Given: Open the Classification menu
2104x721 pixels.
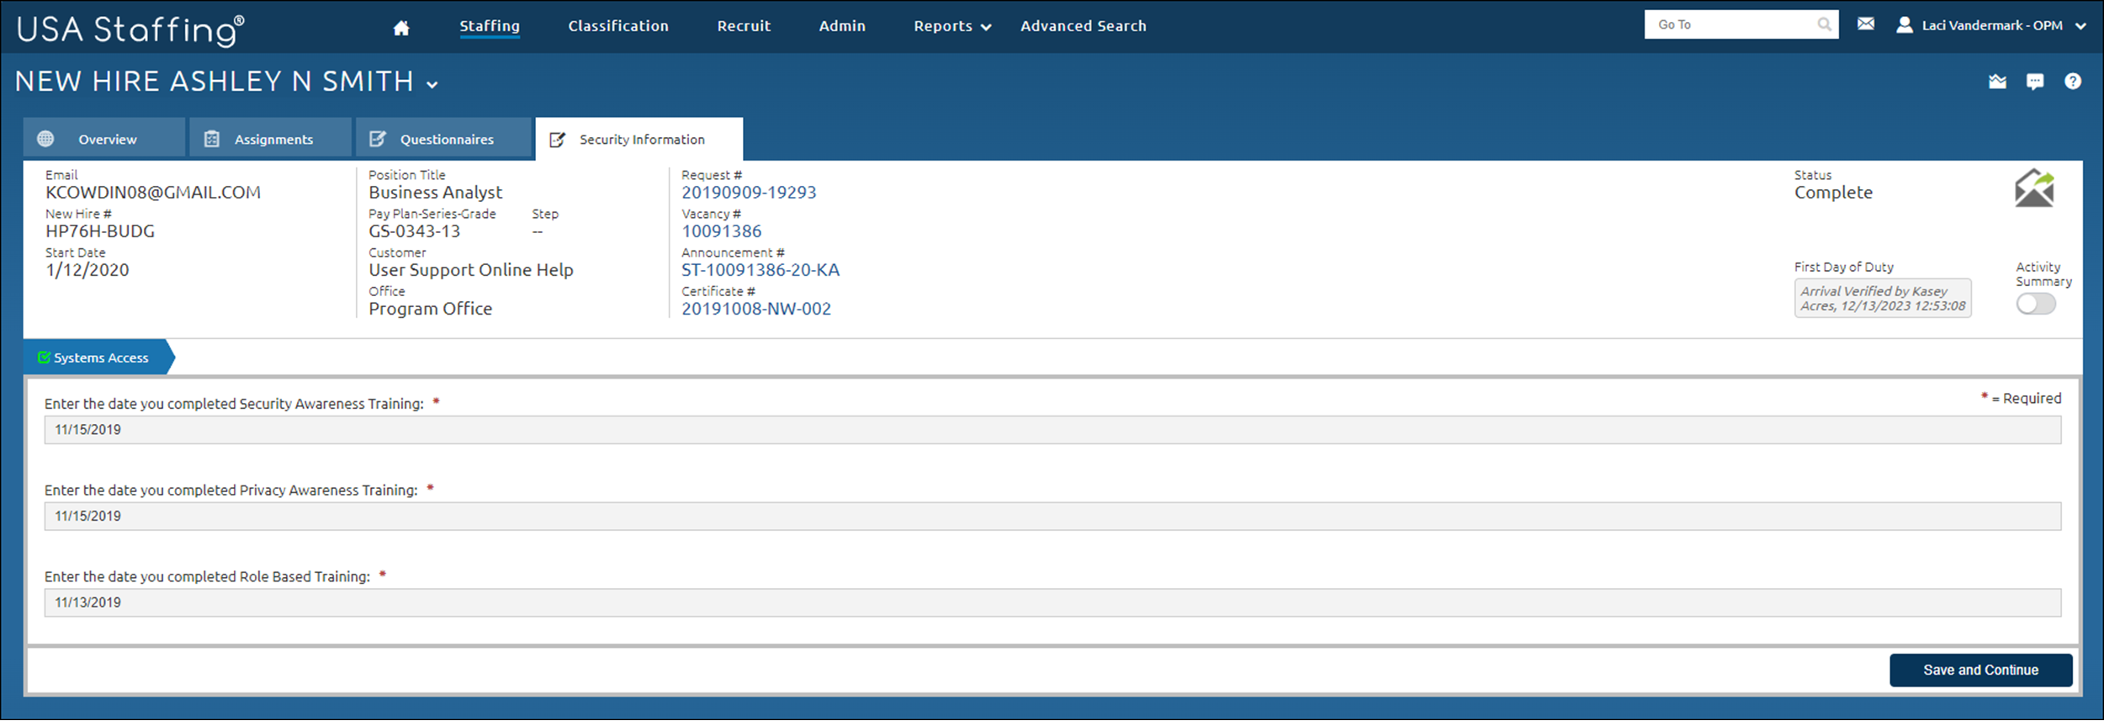Looking at the screenshot, I should 618,26.
